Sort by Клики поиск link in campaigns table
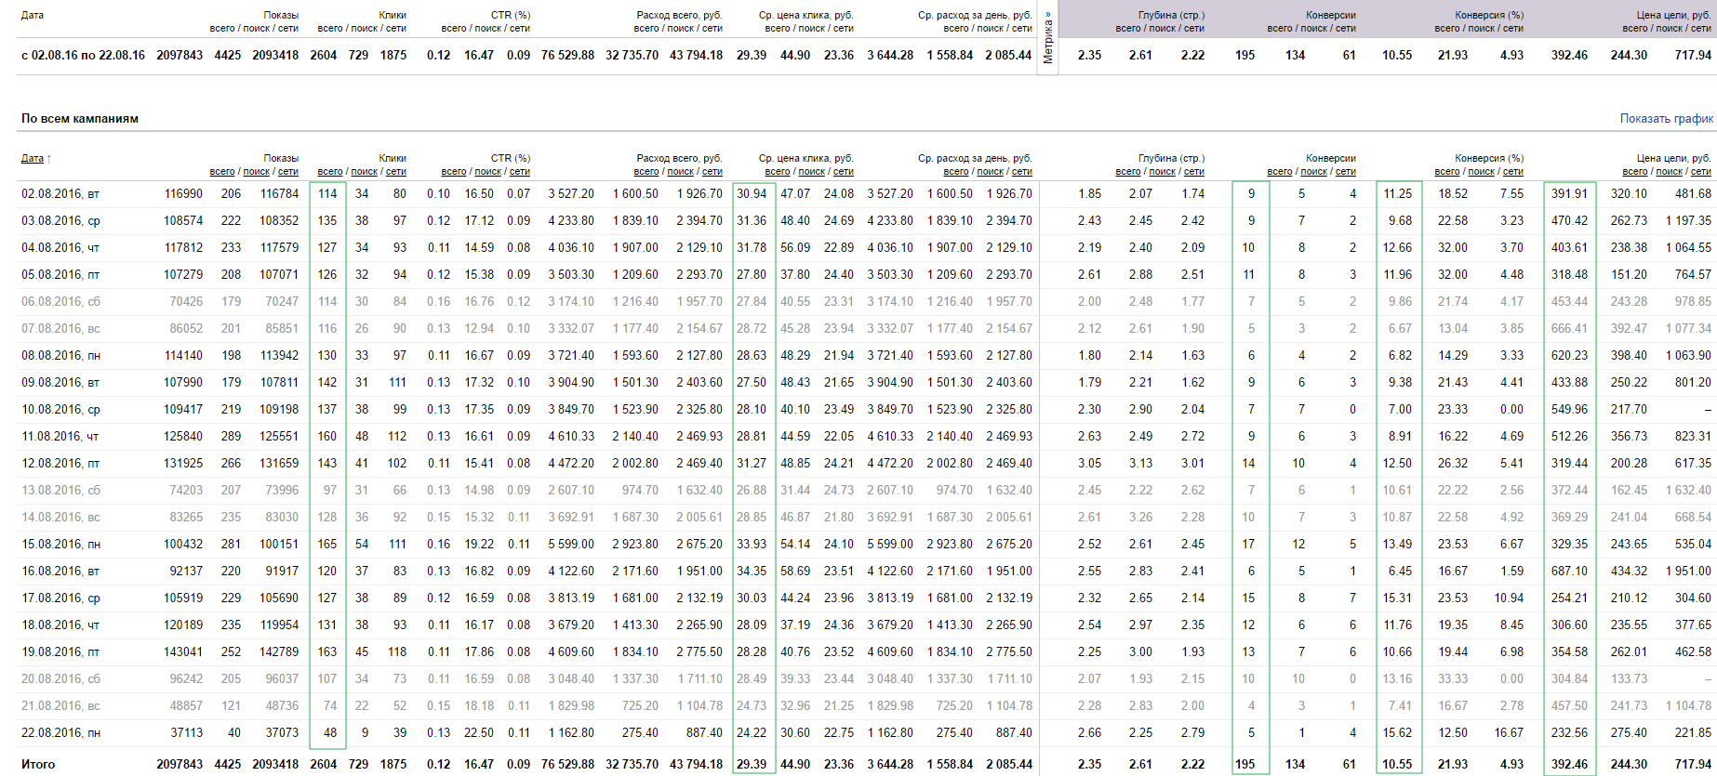Viewport: 1717px width, 776px height. point(365,172)
